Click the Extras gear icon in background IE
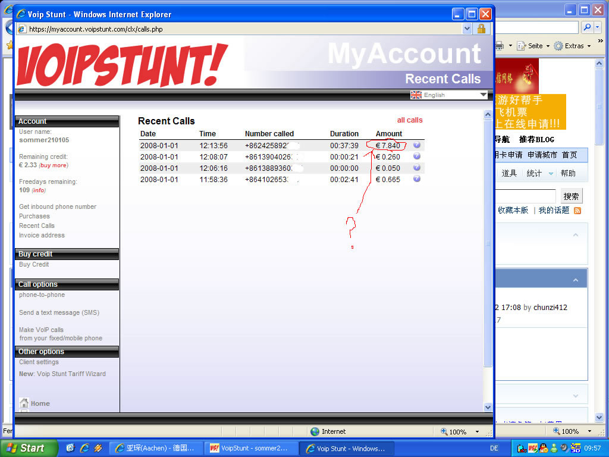The image size is (609, 457). tap(558, 46)
